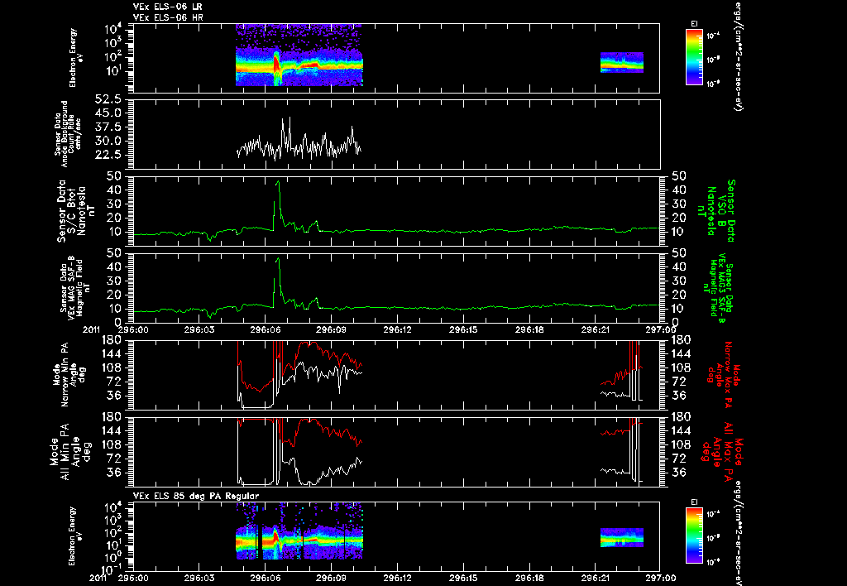847x586 pixels.
Task: Select the 'VEx ELS 85 deg PA Regular' title
Action: tap(196, 496)
